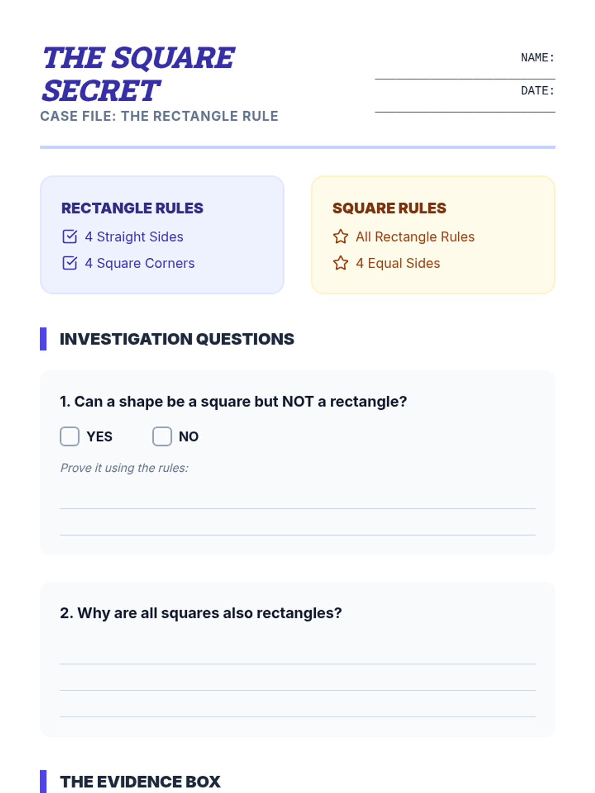The image size is (595, 793).
Task: Click the checkmark icon beside 4 Square Corners
Action: click(x=70, y=263)
